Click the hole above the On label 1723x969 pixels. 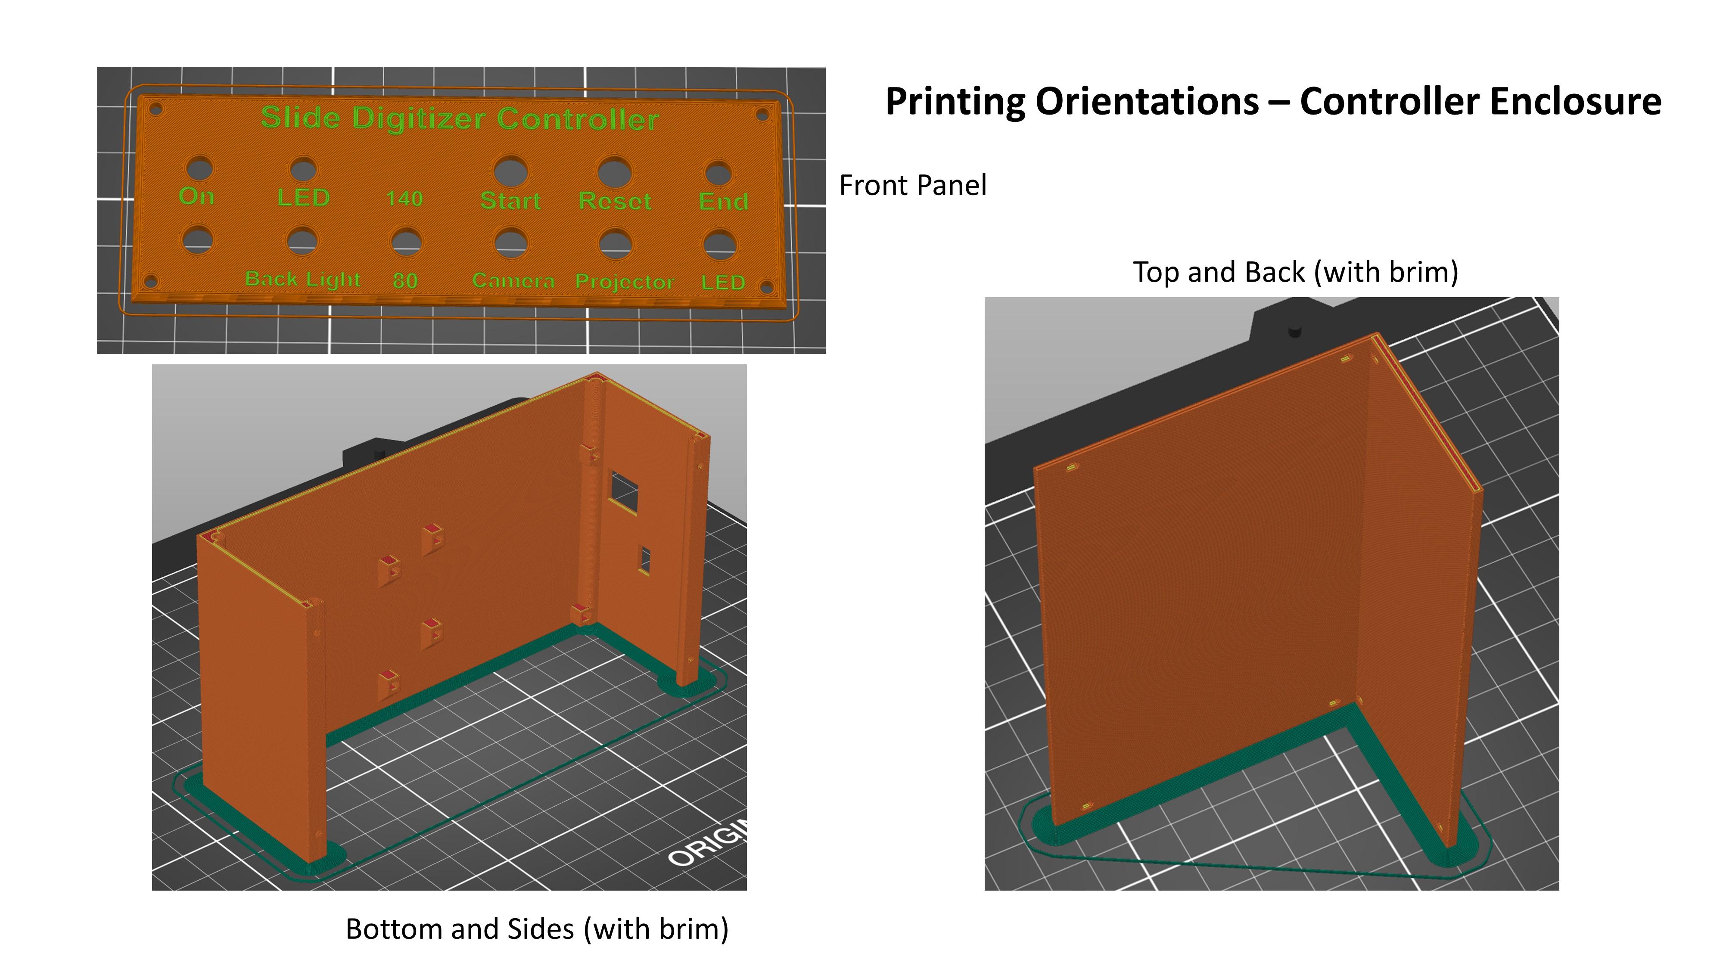[x=199, y=168]
